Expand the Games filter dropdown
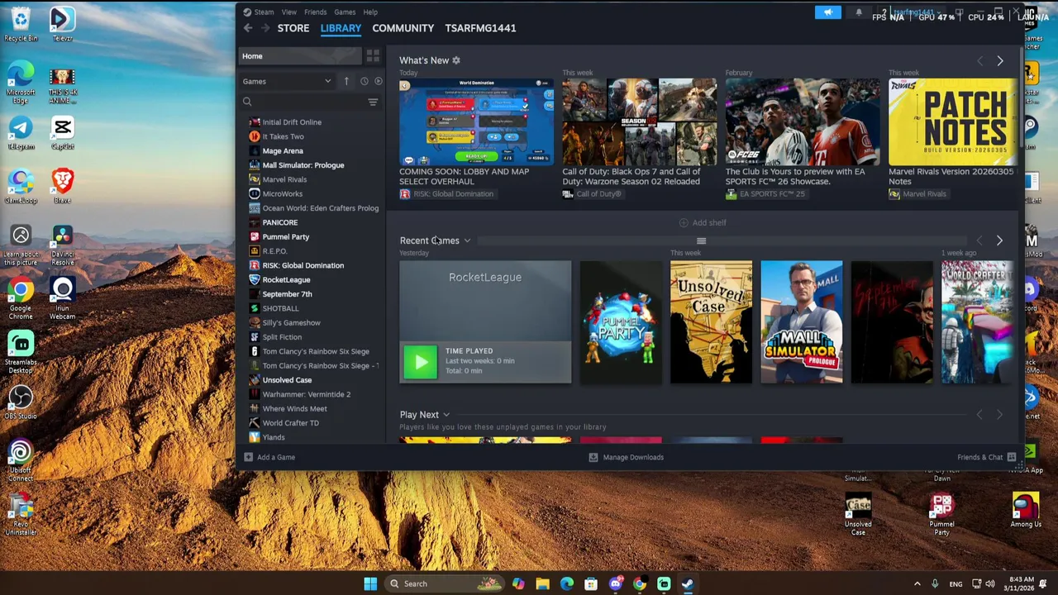The width and height of the screenshot is (1058, 595). (x=327, y=81)
